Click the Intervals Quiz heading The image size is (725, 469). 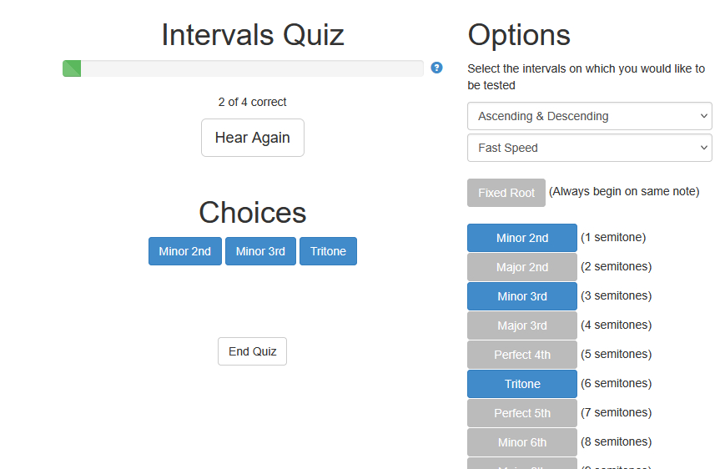point(252,35)
